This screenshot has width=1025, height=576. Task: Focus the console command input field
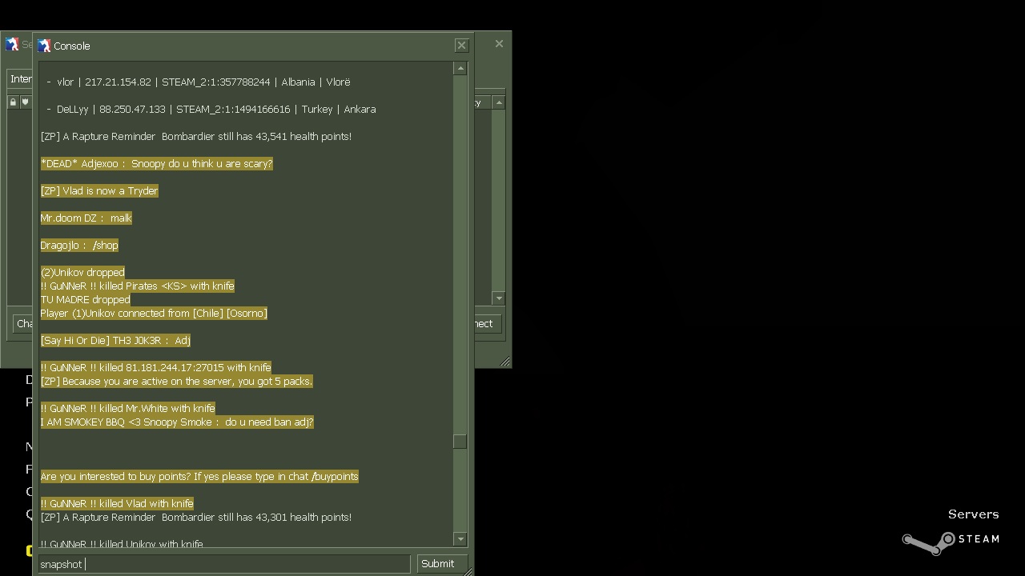coord(225,564)
